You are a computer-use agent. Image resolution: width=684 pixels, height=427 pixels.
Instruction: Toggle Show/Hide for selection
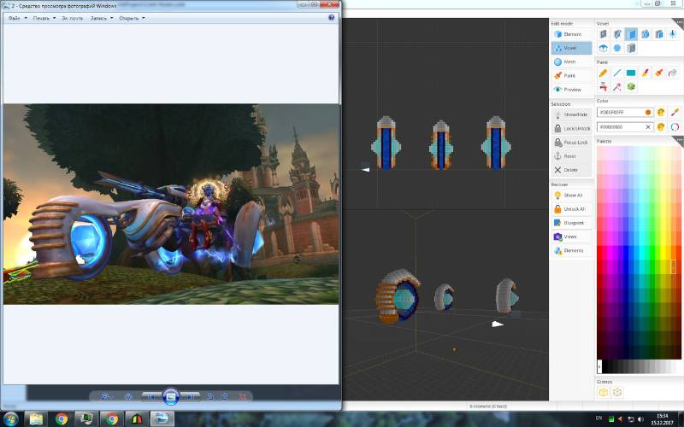(572, 114)
